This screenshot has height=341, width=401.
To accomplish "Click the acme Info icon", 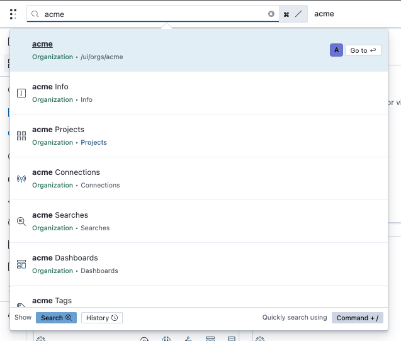I will pos(21,93).
